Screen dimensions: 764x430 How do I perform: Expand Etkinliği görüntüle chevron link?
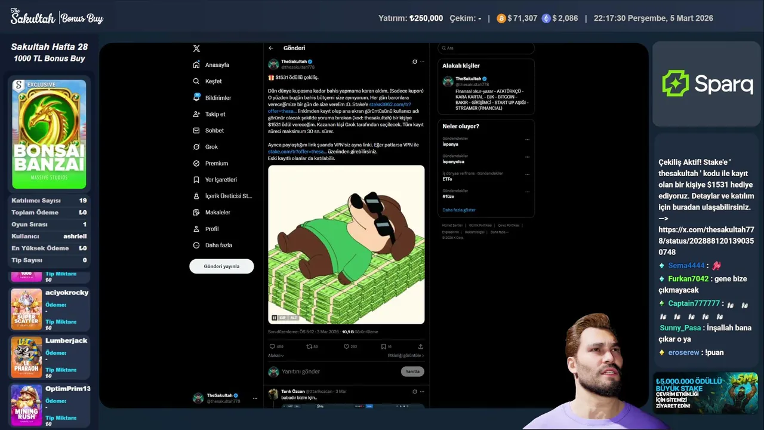(406, 355)
